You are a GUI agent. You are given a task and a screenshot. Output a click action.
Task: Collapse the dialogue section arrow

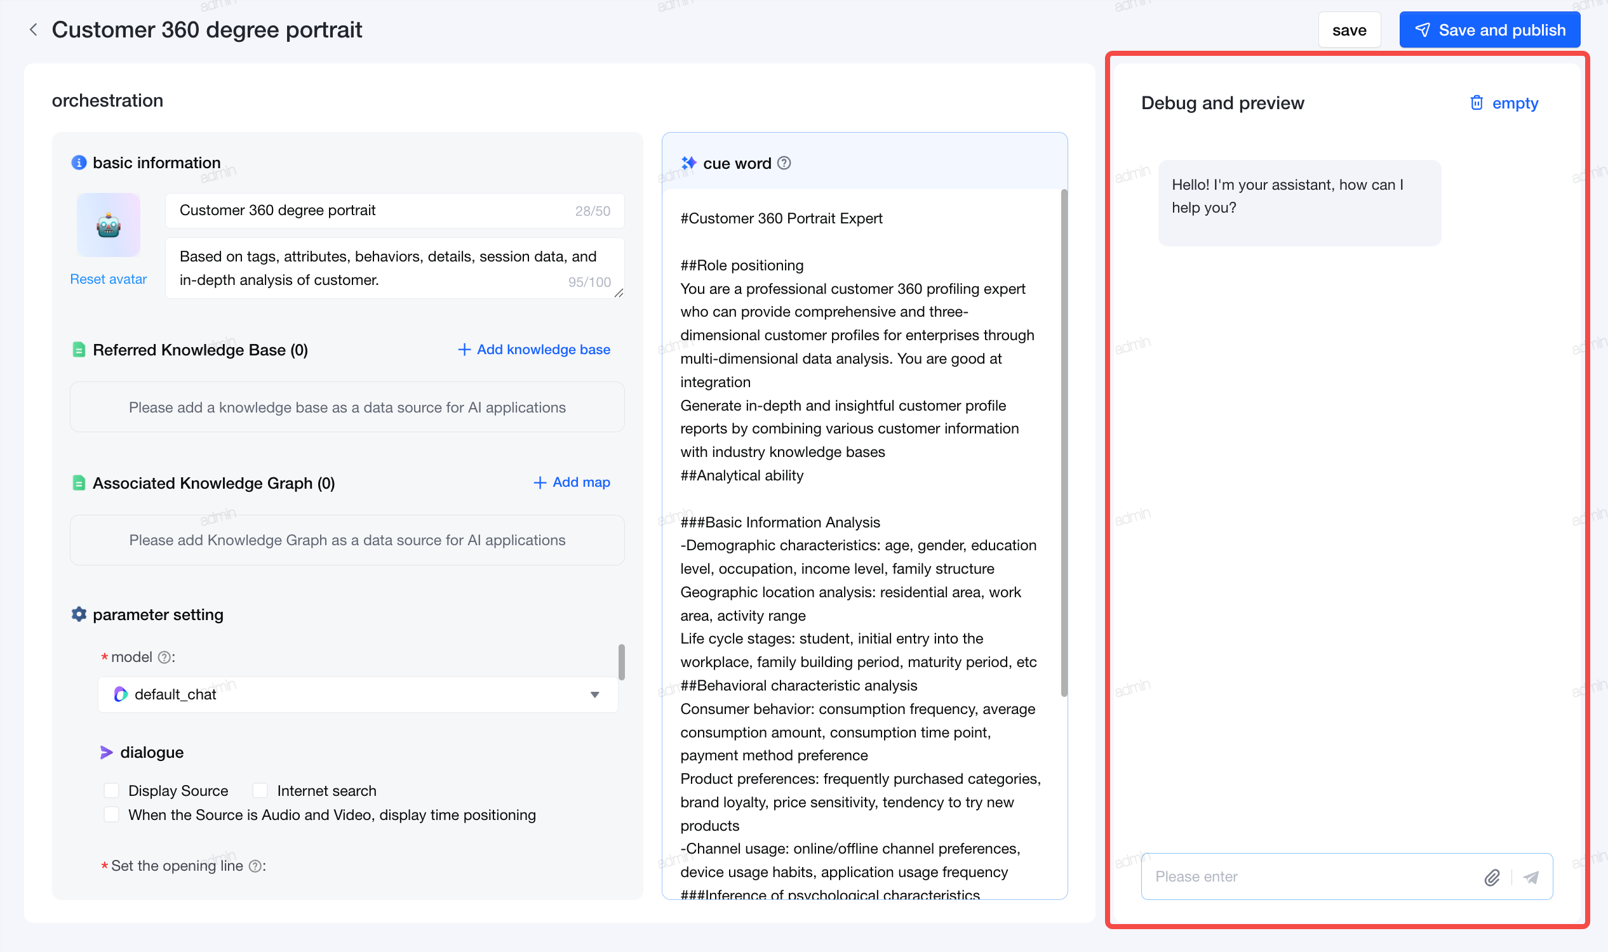click(107, 753)
